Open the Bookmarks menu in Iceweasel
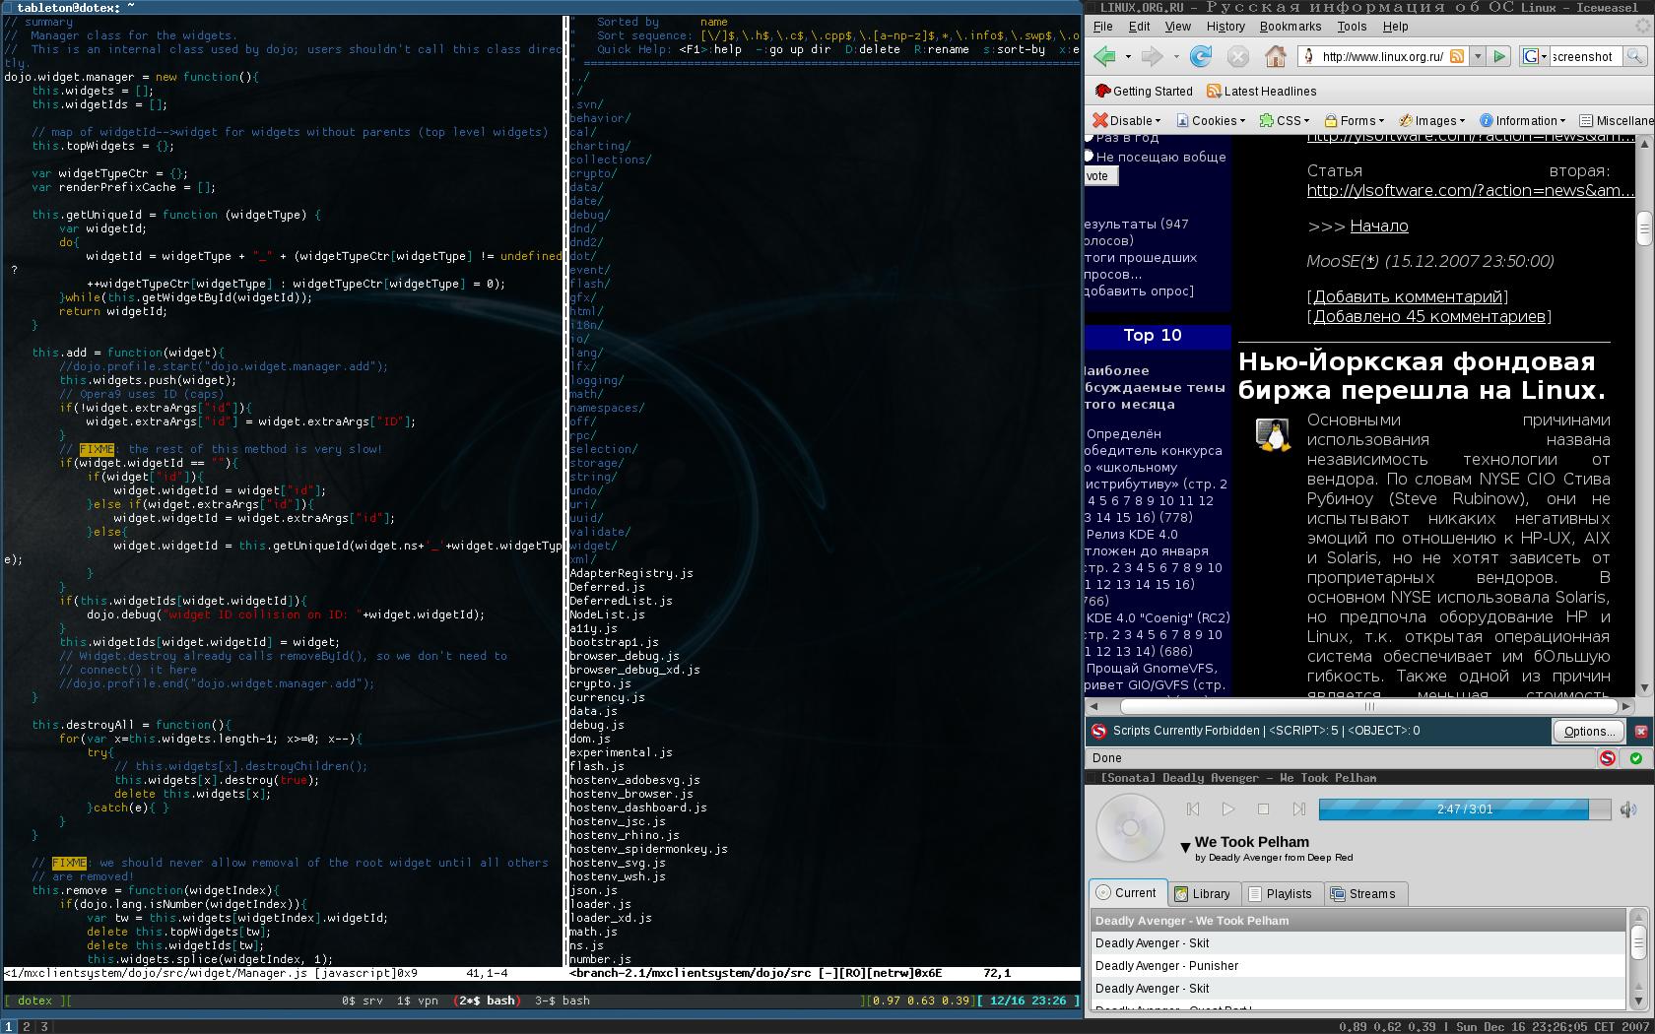Image resolution: width=1655 pixels, height=1034 pixels. (1291, 27)
